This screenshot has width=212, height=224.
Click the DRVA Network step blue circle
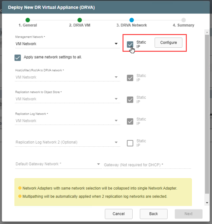(131, 20)
